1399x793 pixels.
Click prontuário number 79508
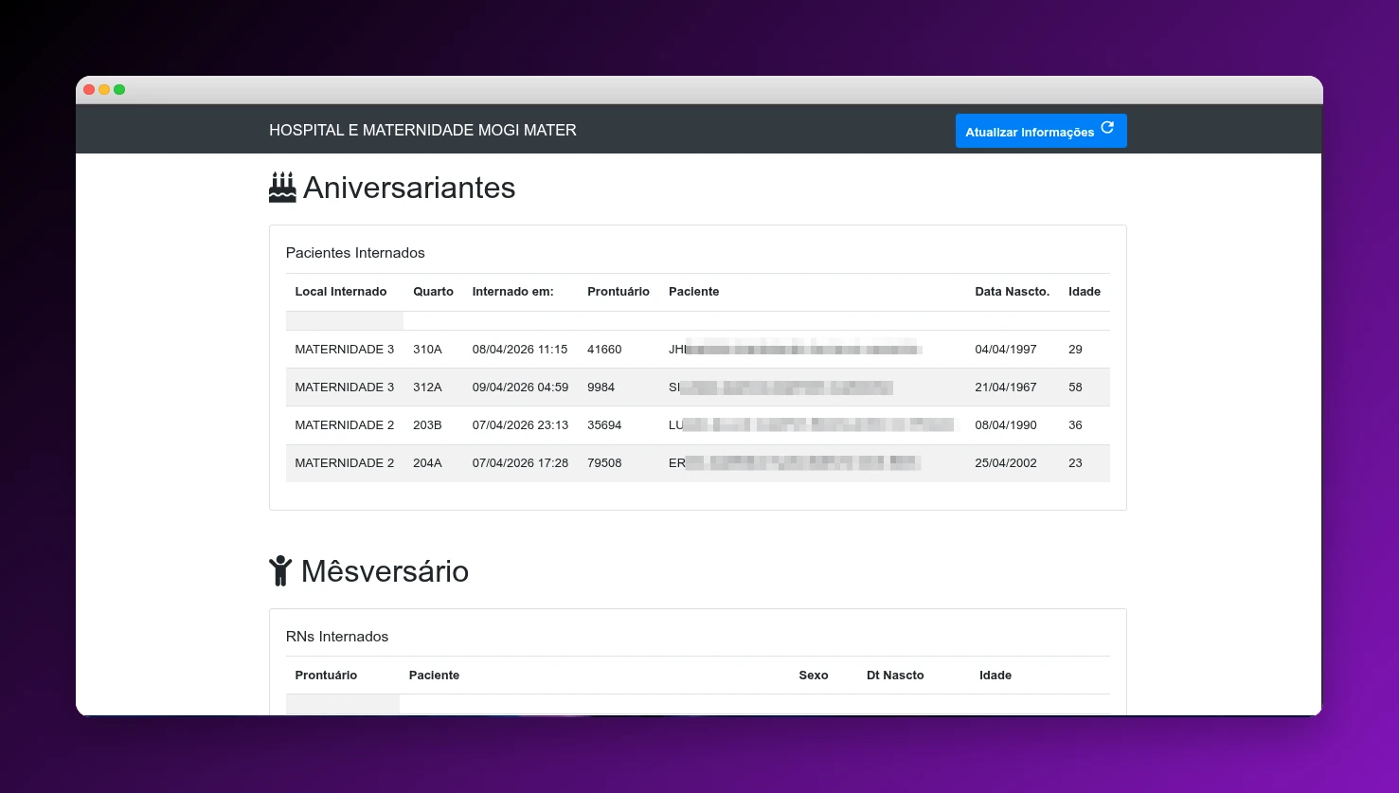[x=604, y=463]
